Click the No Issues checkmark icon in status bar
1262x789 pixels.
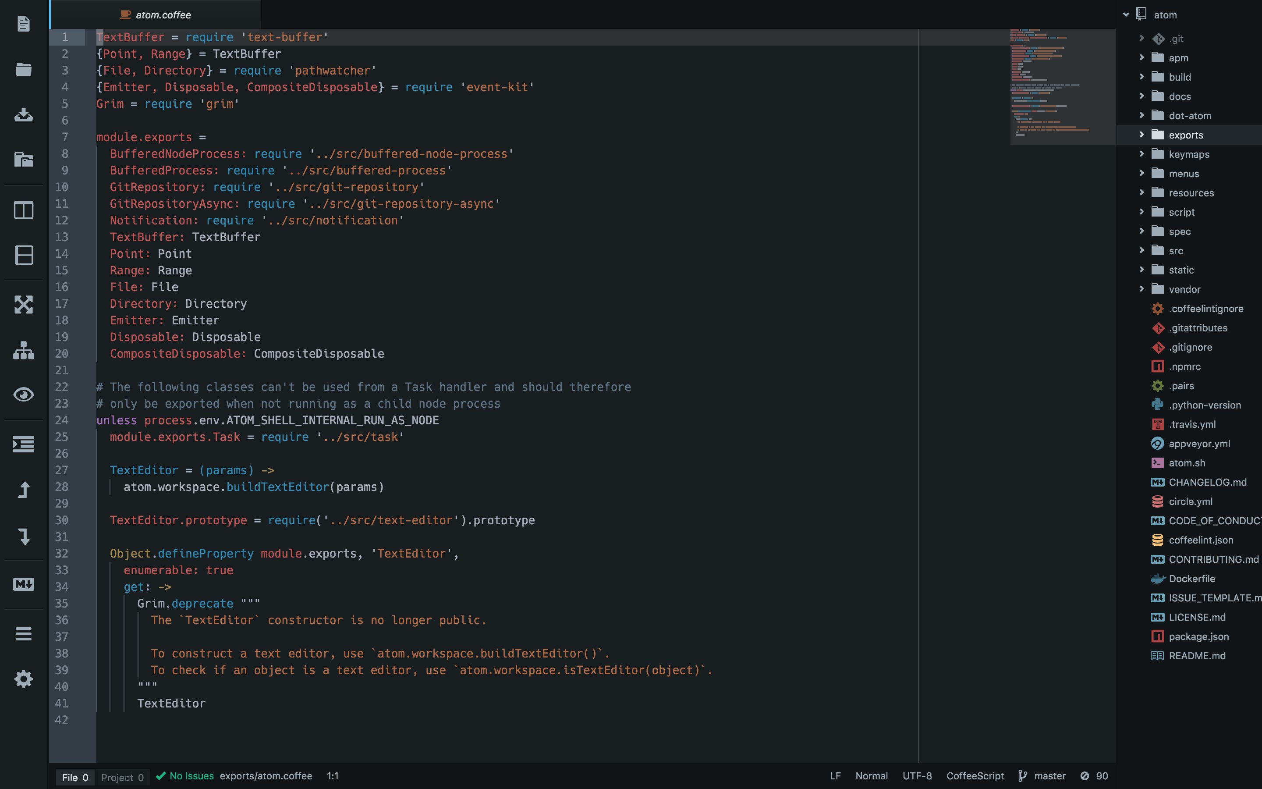pyautogui.click(x=160, y=775)
